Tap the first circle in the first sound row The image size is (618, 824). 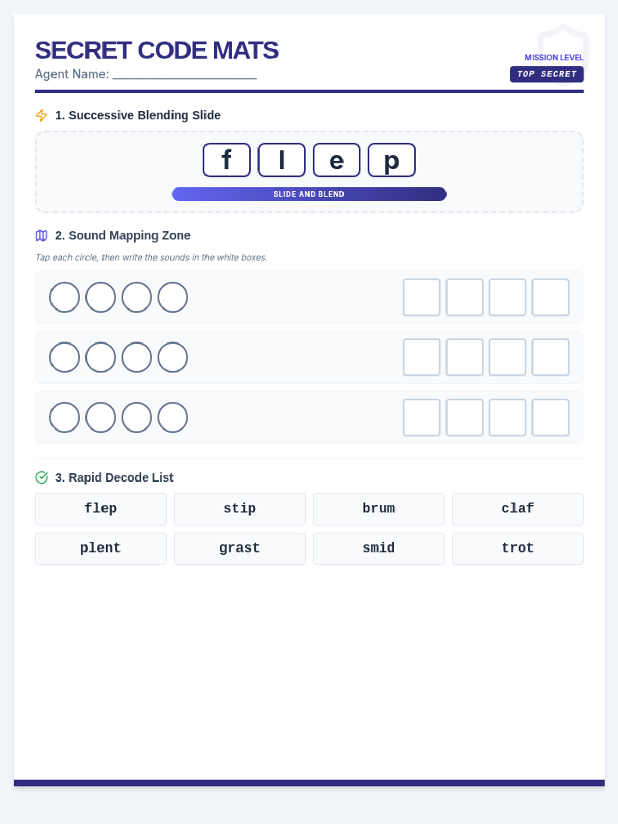pyautogui.click(x=64, y=297)
